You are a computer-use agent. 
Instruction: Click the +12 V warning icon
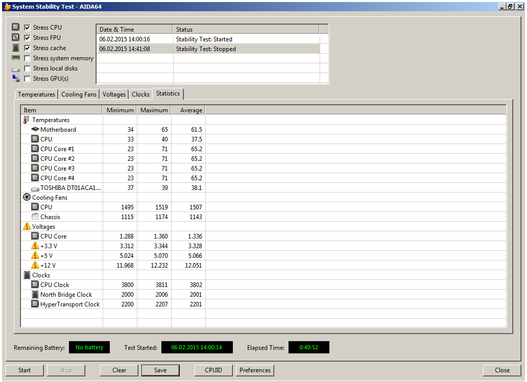pyautogui.click(x=35, y=266)
